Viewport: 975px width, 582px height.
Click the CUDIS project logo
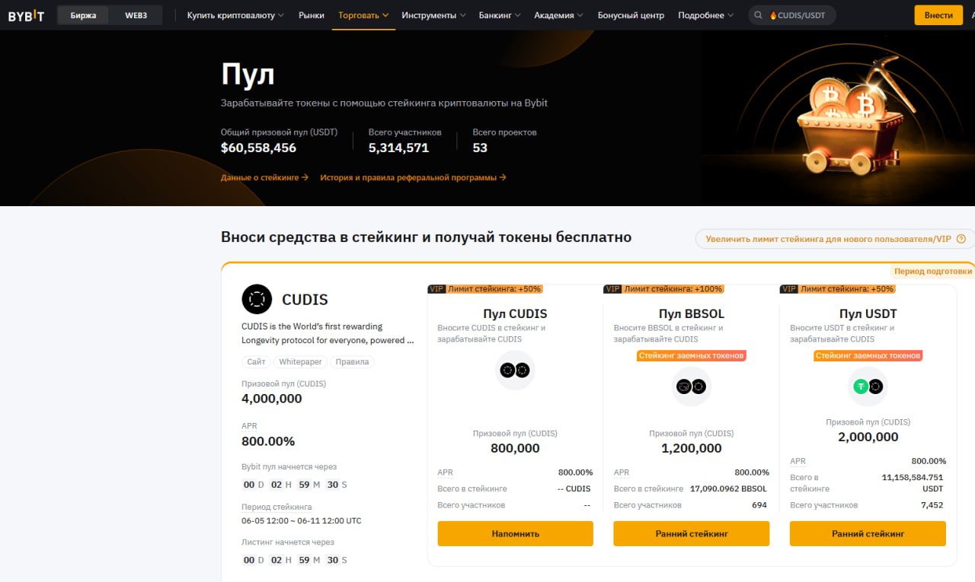[257, 299]
